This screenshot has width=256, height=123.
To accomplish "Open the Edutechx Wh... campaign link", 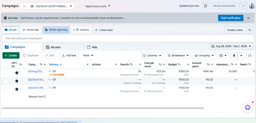I will pos(36,88).
